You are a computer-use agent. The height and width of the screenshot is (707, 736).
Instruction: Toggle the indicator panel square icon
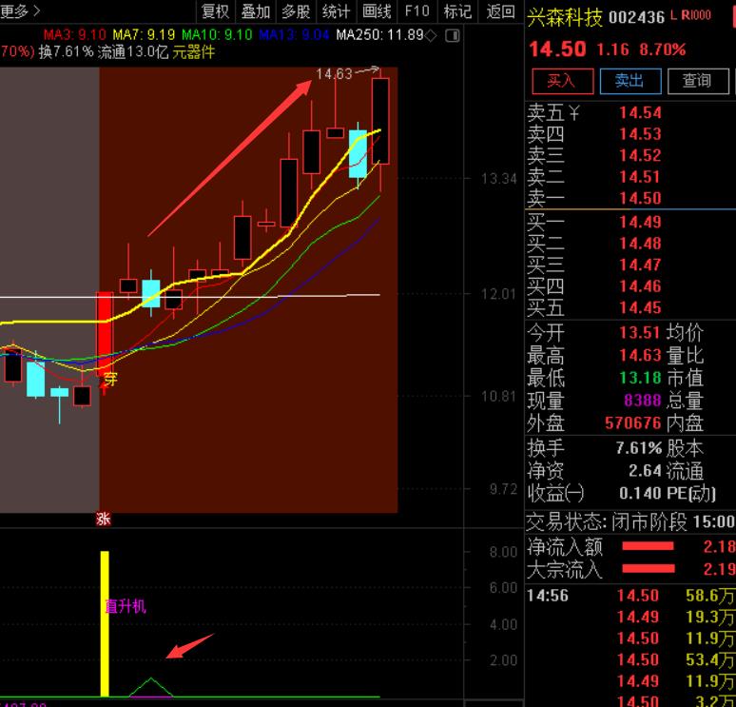(452, 35)
